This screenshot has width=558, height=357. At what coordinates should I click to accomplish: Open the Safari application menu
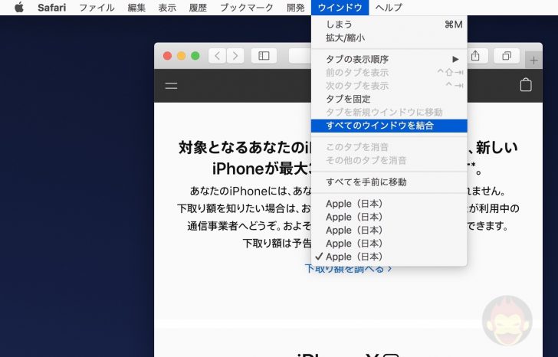pos(51,8)
